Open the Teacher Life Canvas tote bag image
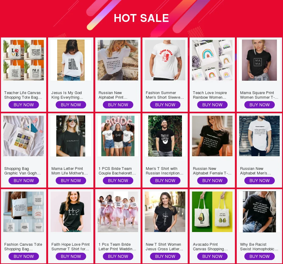Screen dimensions: 283x264 coord(24,60)
